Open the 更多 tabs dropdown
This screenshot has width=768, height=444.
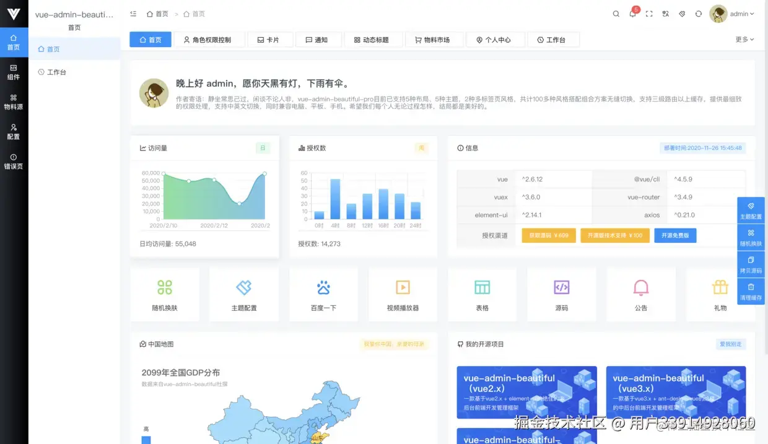pyautogui.click(x=744, y=39)
